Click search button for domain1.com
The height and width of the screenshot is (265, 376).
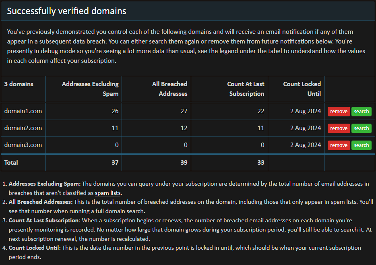pyautogui.click(x=362, y=112)
